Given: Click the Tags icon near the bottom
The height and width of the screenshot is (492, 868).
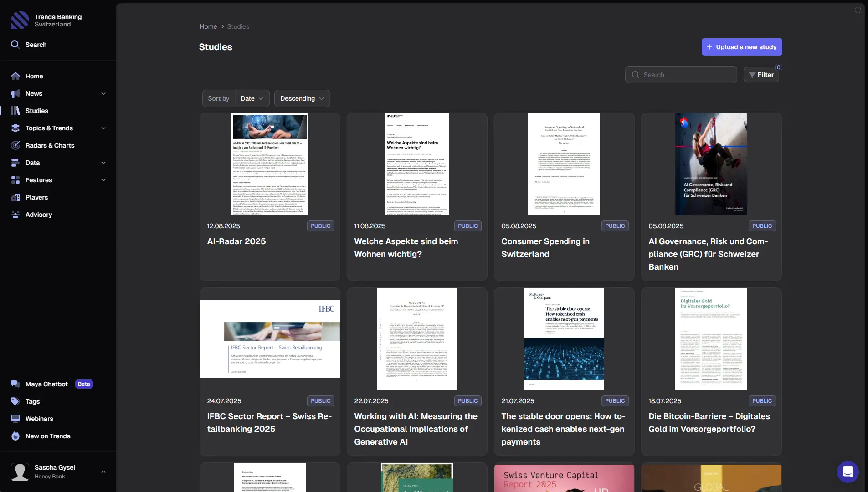Looking at the screenshot, I should 15,401.
